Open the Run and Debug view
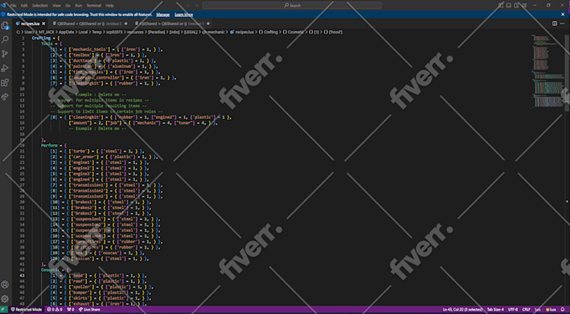This screenshot has height=314, width=570. coord(5,69)
